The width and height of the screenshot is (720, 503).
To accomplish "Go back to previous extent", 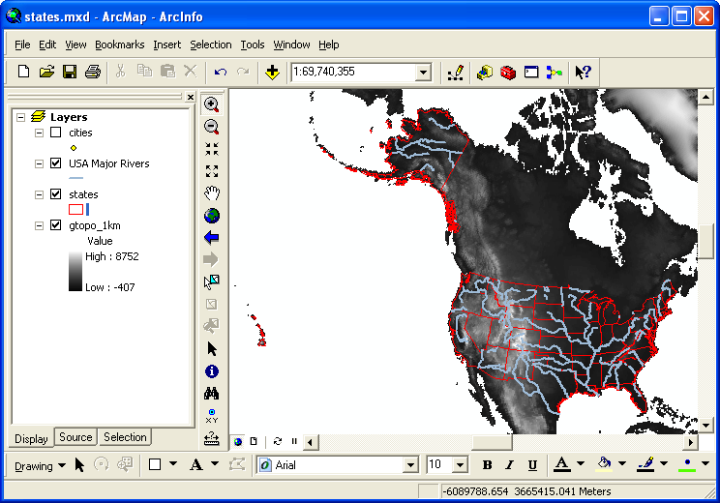I will [x=212, y=238].
